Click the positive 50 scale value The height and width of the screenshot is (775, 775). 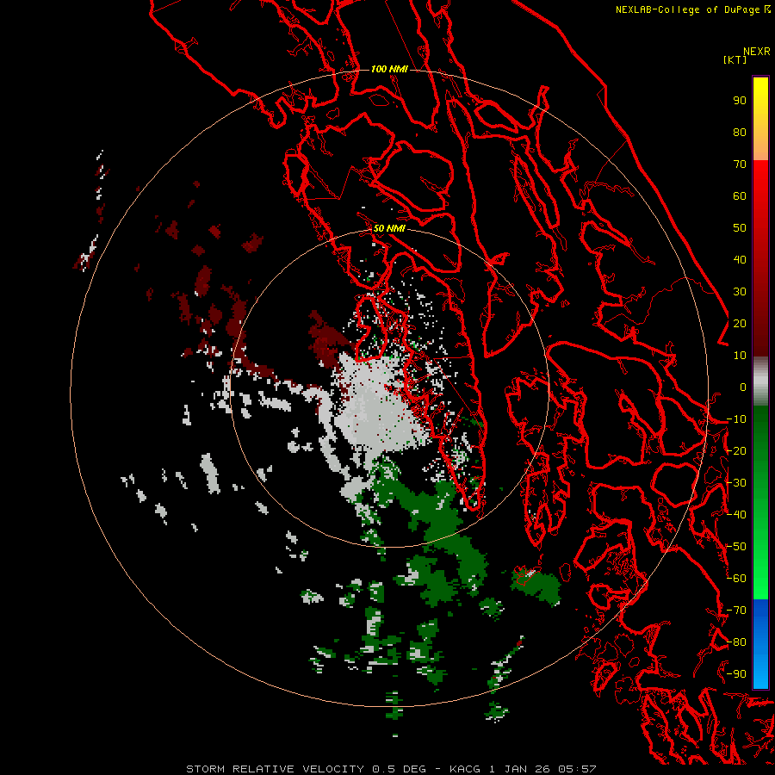pos(740,228)
